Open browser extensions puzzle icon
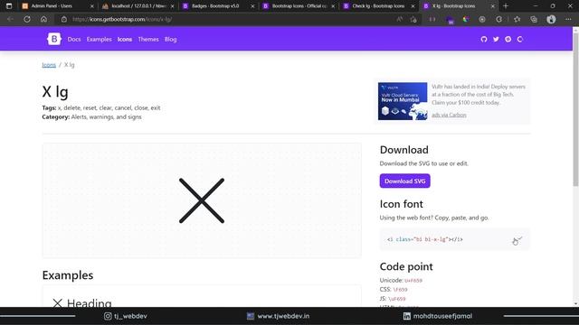Screen dimensions: 579x325 (498, 19)
